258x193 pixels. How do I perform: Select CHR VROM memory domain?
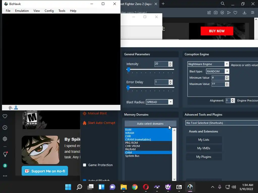[x=148, y=146]
